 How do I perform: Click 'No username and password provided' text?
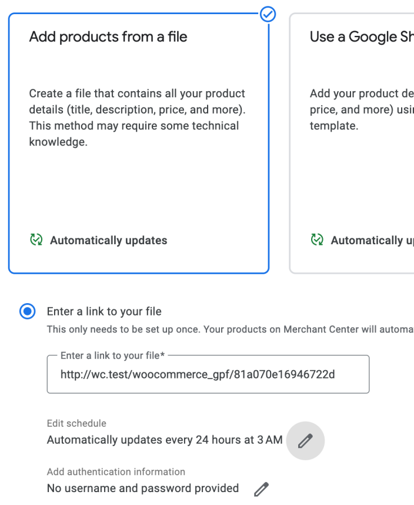(143, 488)
